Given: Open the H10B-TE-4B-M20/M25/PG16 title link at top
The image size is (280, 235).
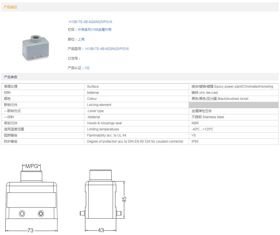Looking at the screenshot, I should tap(90, 22).
